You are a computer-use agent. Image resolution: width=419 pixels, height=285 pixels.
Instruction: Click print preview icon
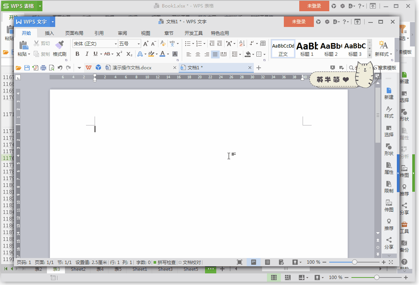click(51, 68)
